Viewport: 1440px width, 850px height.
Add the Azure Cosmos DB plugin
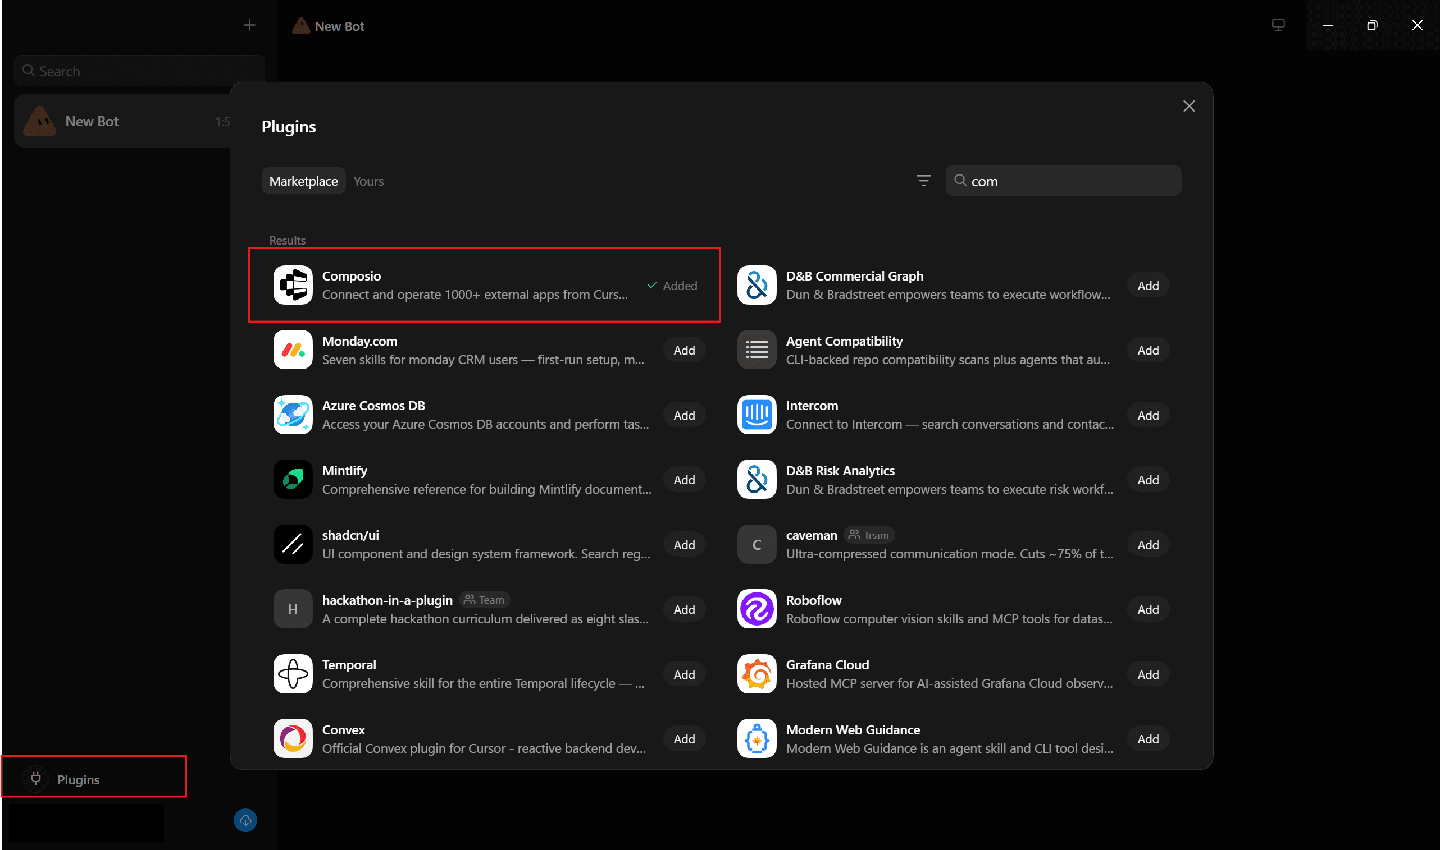(x=685, y=415)
